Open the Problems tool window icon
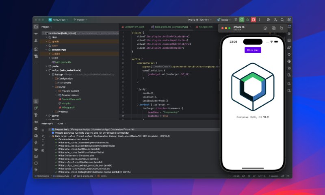The height and width of the screenshot is (195, 325). [x=36, y=163]
